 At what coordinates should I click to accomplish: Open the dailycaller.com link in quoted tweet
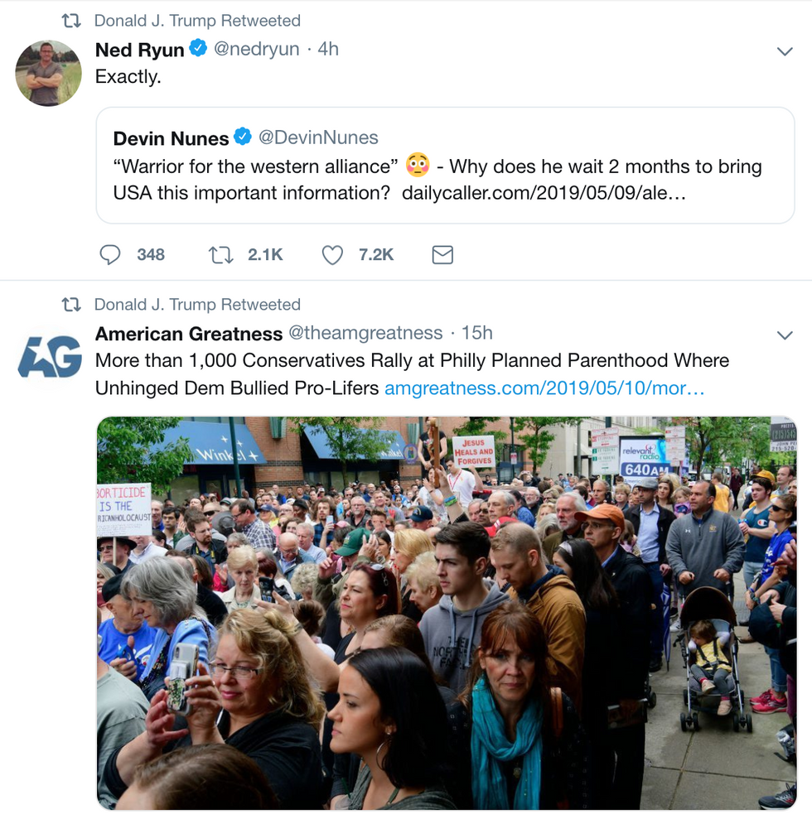pos(544,193)
